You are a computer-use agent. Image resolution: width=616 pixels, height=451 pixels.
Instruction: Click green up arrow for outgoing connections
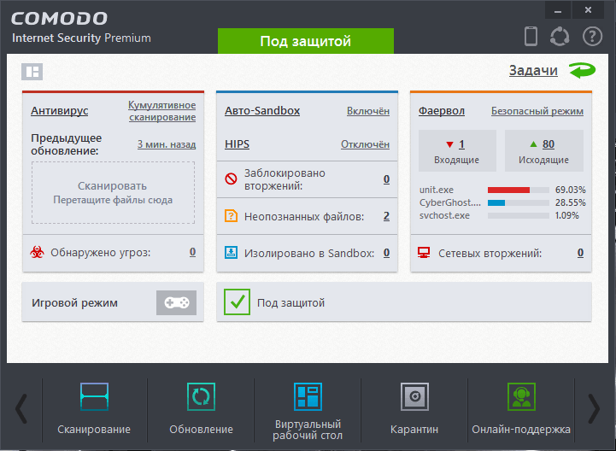tap(533, 144)
